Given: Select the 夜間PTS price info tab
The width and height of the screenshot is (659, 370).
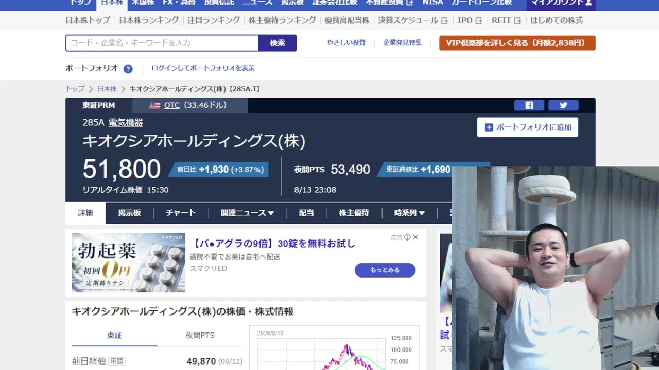Looking at the screenshot, I should (200, 336).
